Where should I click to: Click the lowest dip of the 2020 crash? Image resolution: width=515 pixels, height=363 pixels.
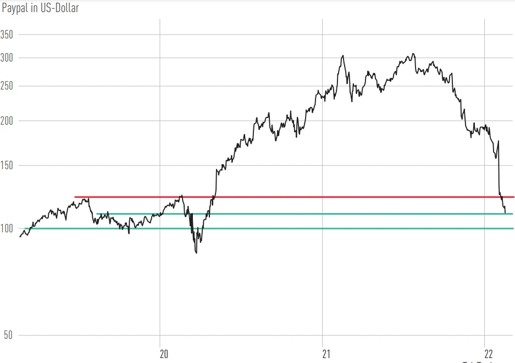196,253
